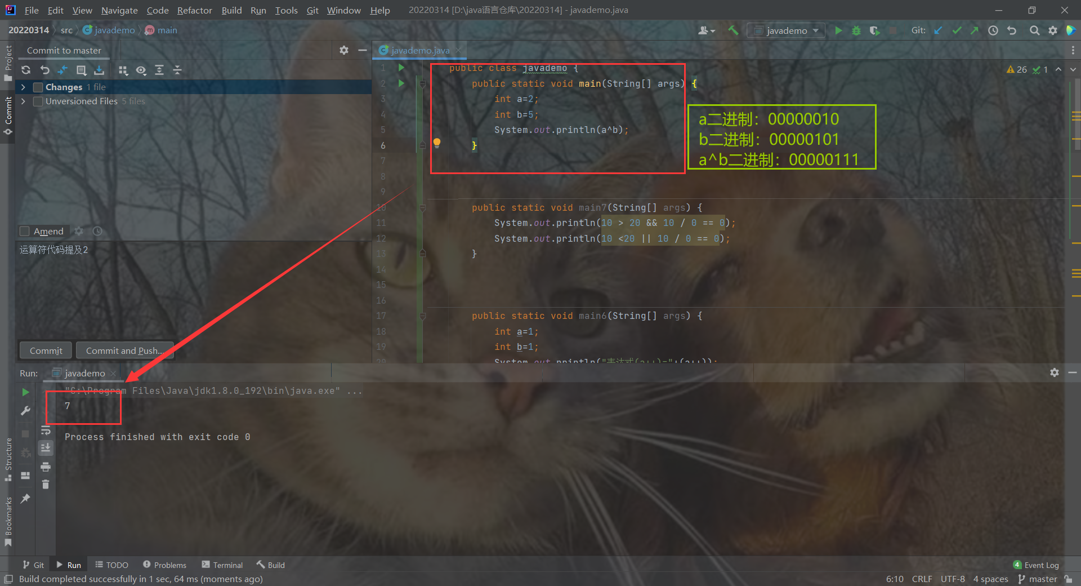Click Git Rollback icon in main toolbar
The image size is (1081, 586).
[1012, 30]
